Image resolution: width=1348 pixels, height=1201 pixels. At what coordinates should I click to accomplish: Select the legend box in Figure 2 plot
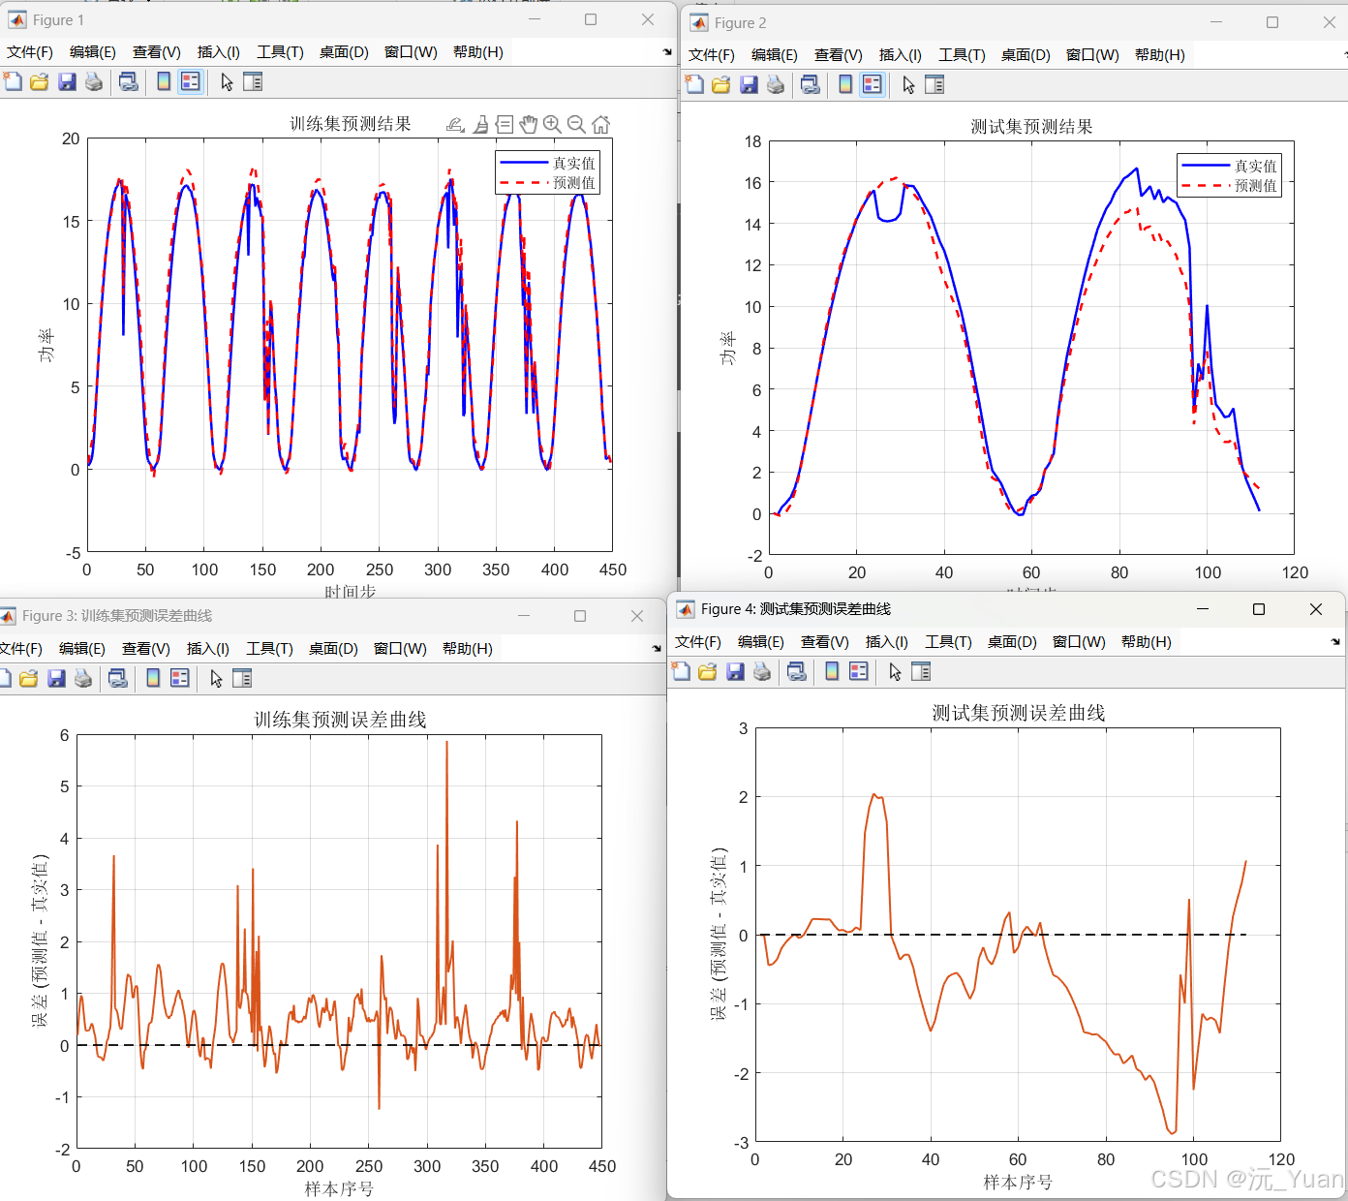tap(1230, 175)
